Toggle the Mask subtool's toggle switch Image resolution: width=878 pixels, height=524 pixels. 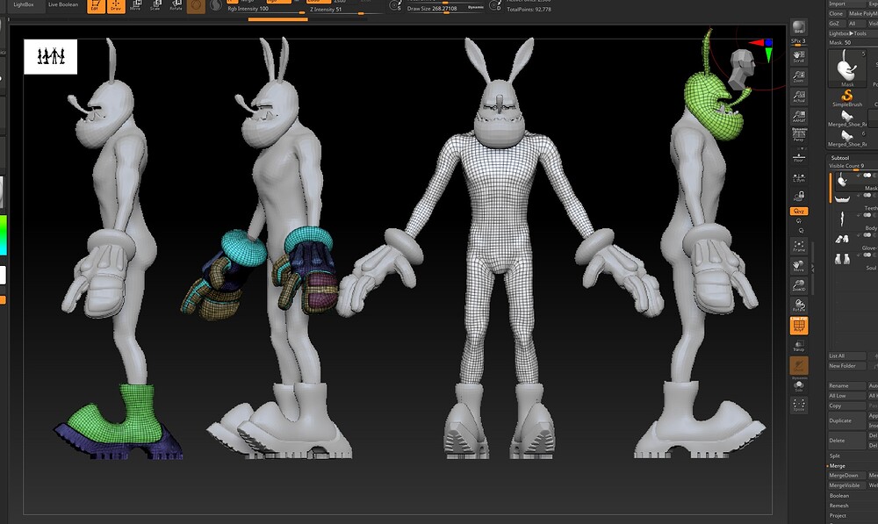point(868,176)
